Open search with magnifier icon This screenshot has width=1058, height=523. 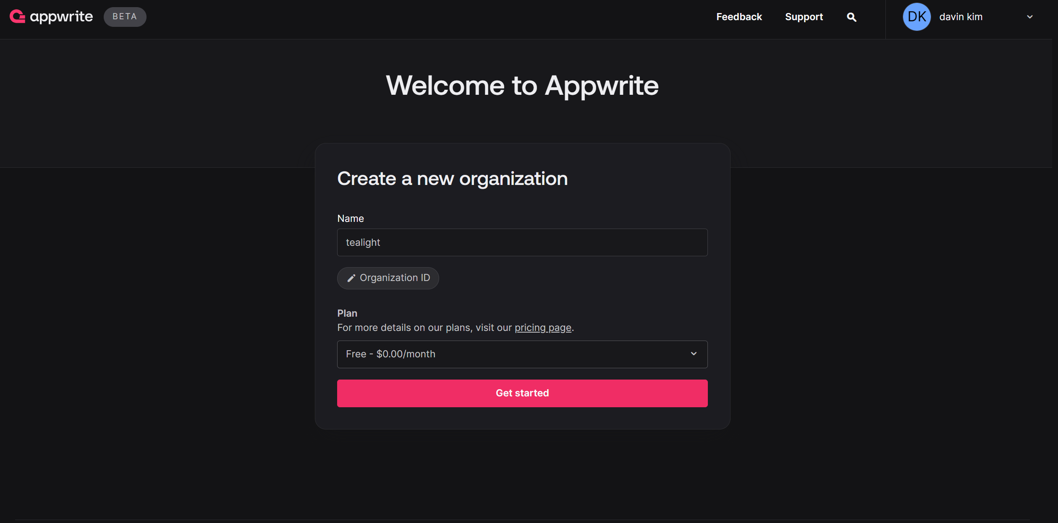[x=851, y=17]
